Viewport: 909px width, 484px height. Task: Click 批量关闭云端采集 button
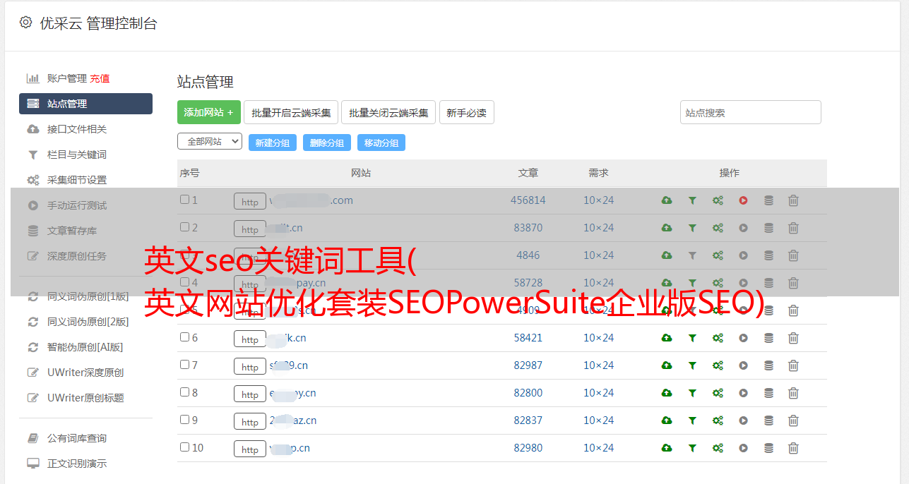point(388,112)
